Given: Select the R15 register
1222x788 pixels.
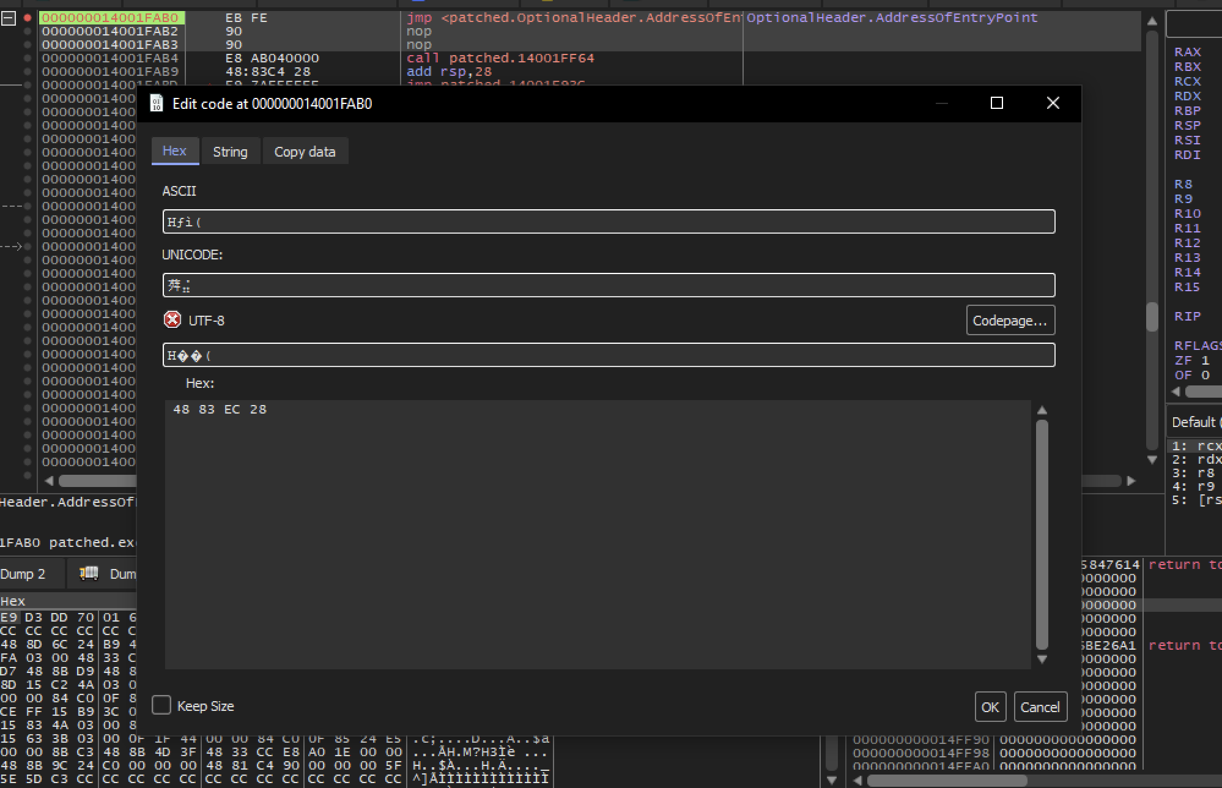Looking at the screenshot, I should click(1187, 287).
